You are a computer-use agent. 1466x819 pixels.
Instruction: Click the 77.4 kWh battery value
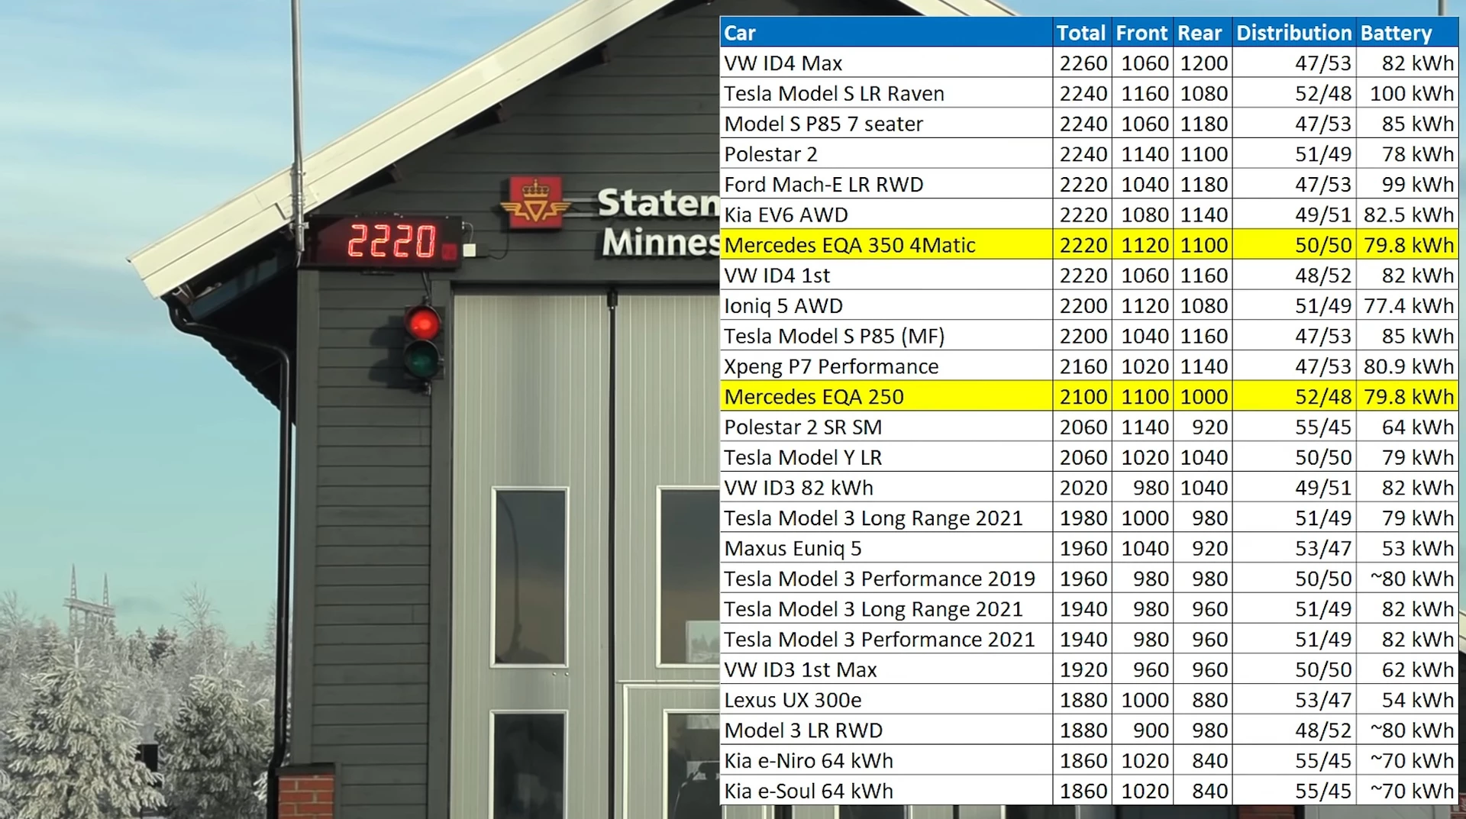coord(1409,306)
